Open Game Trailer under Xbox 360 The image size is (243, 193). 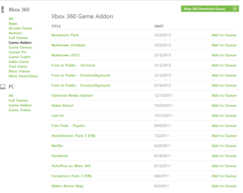tap(20, 57)
